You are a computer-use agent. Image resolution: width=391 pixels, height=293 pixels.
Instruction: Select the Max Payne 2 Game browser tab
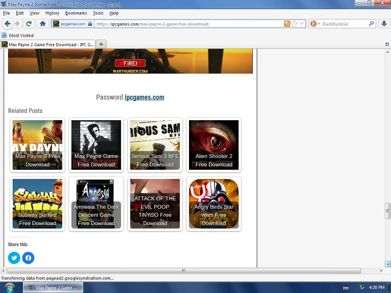coord(48,44)
